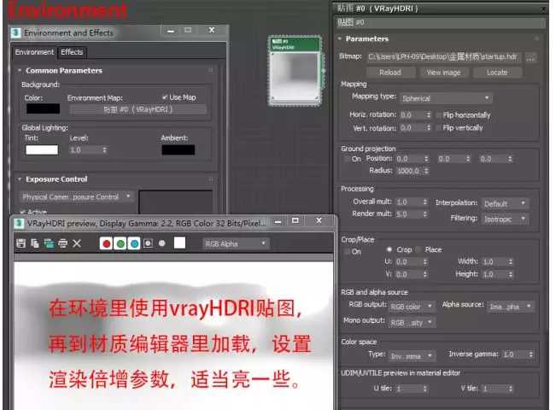Clone frame buffer window icon
The image size is (556, 410).
tap(49, 243)
